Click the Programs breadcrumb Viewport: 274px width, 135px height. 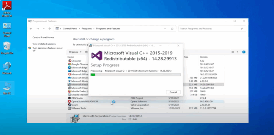[x=87, y=28]
